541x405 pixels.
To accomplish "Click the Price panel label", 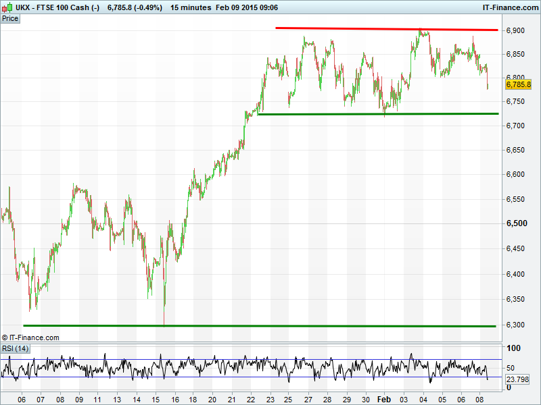I will [x=10, y=19].
